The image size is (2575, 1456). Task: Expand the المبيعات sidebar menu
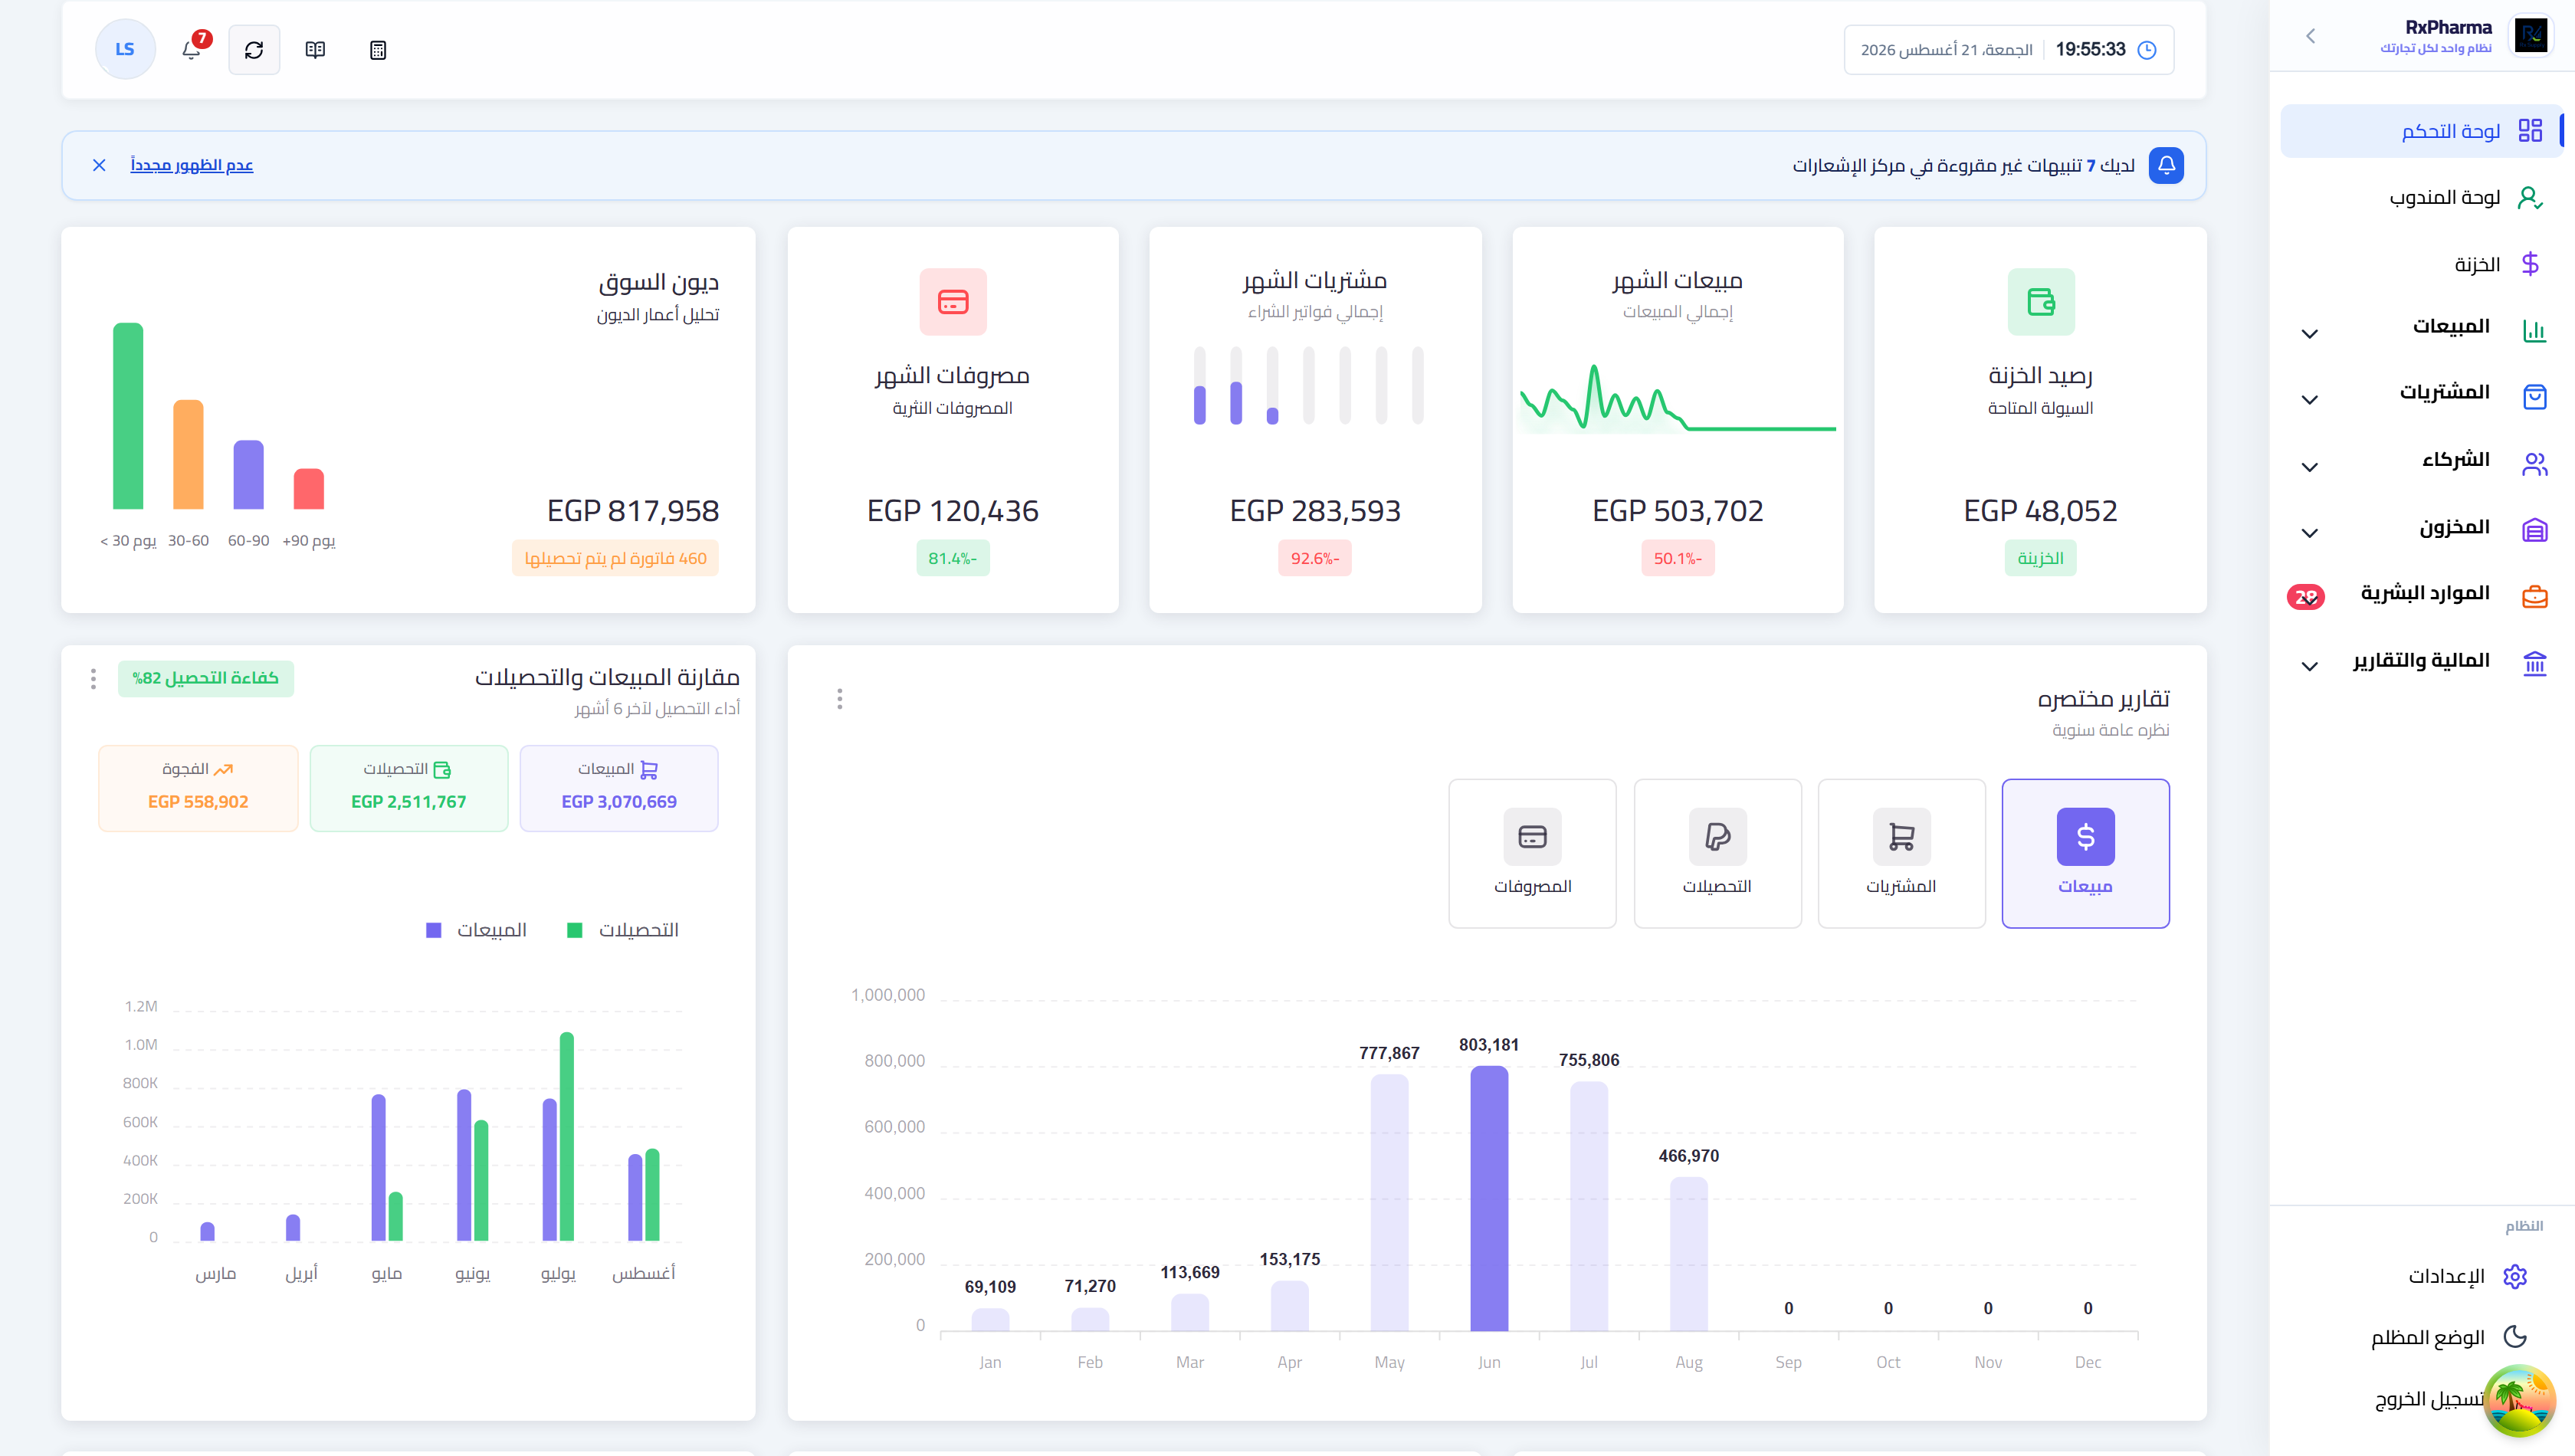(x=2421, y=329)
